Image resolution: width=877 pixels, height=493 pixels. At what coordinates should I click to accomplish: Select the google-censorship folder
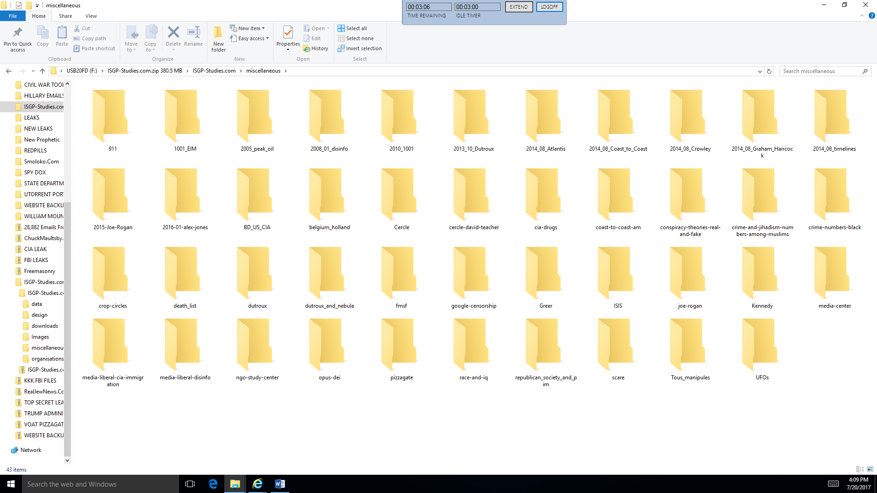[474, 278]
